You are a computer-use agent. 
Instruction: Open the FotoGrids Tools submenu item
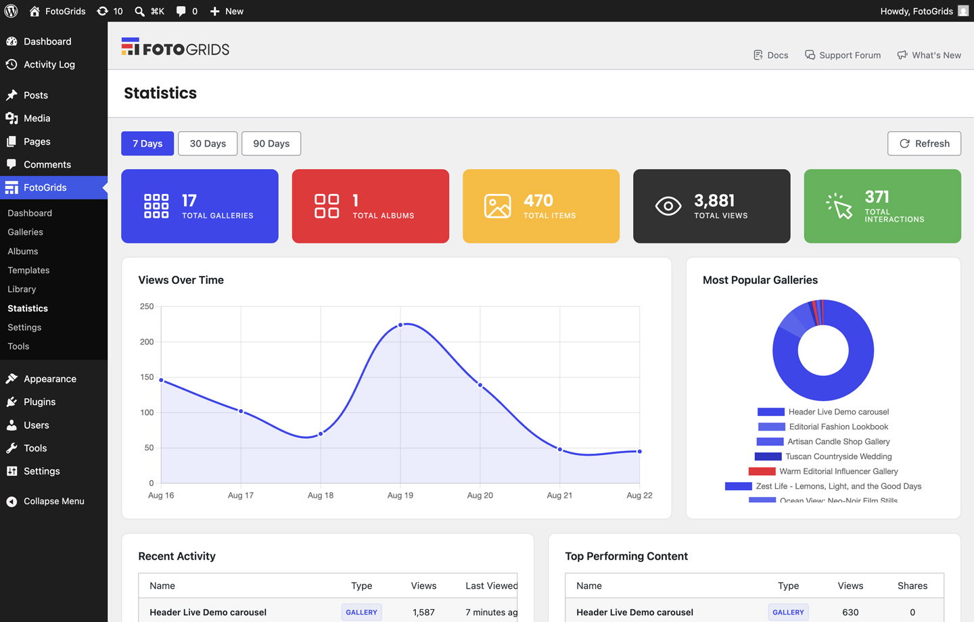(x=18, y=346)
